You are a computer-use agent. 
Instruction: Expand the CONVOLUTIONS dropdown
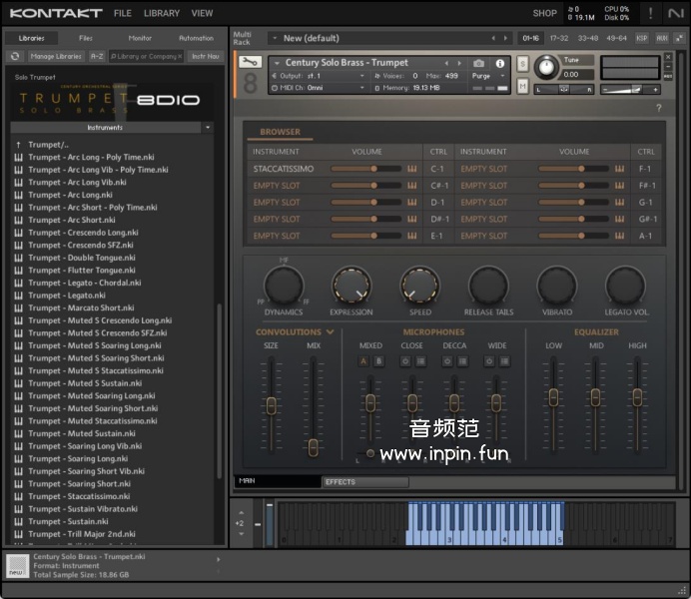point(330,332)
